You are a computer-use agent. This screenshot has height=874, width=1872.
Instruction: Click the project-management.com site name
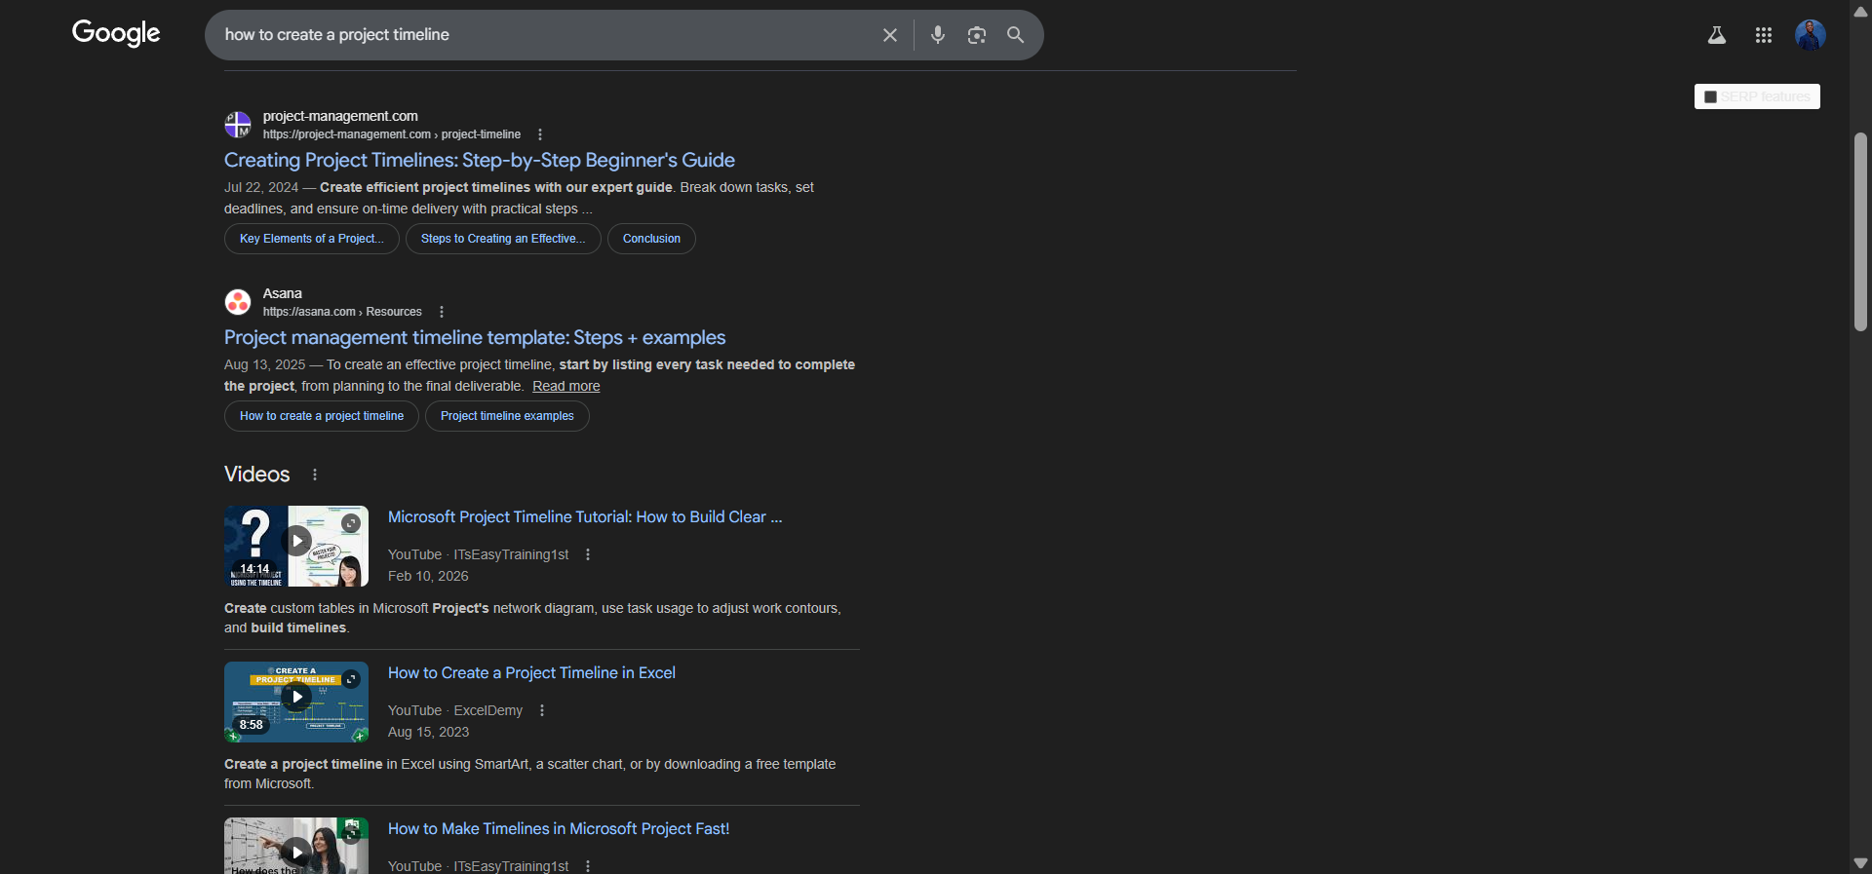(x=340, y=116)
